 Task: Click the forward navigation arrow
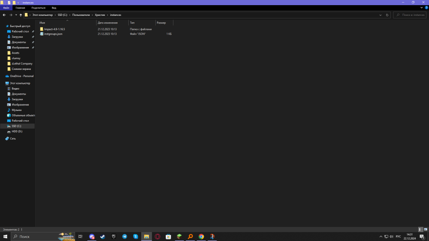pos(11,15)
